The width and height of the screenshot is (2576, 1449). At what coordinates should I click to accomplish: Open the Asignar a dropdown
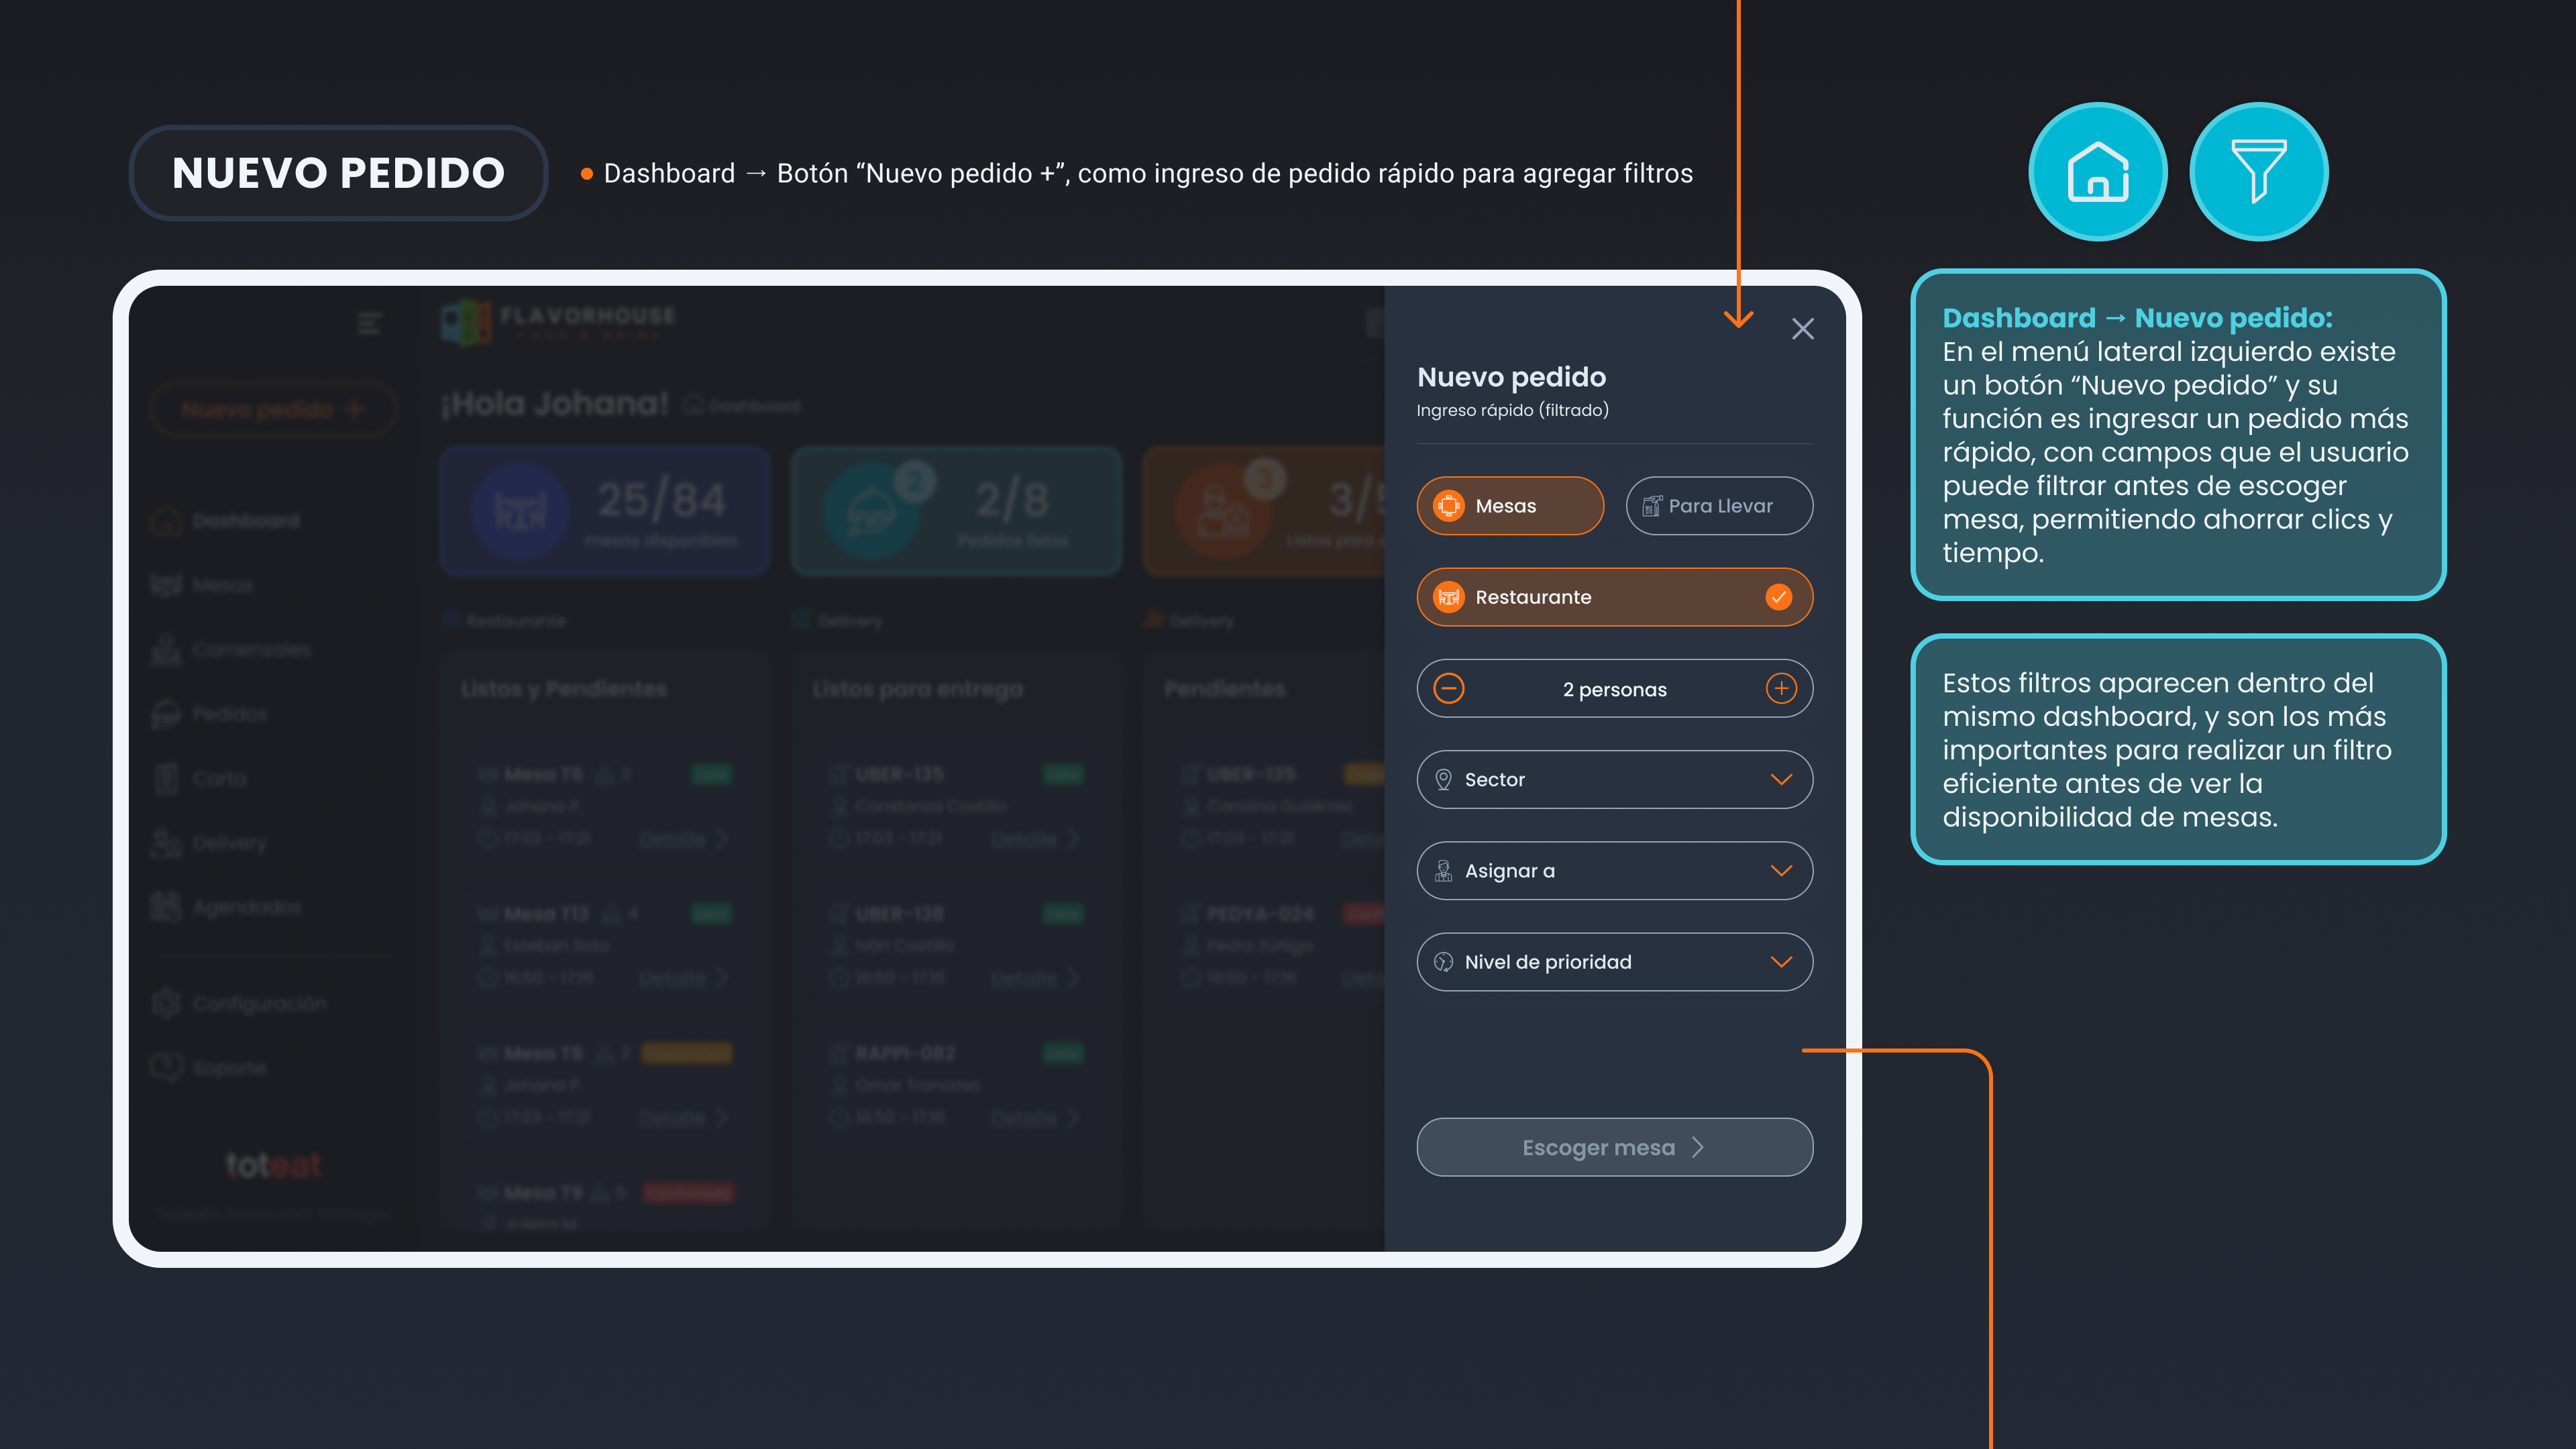point(1781,871)
